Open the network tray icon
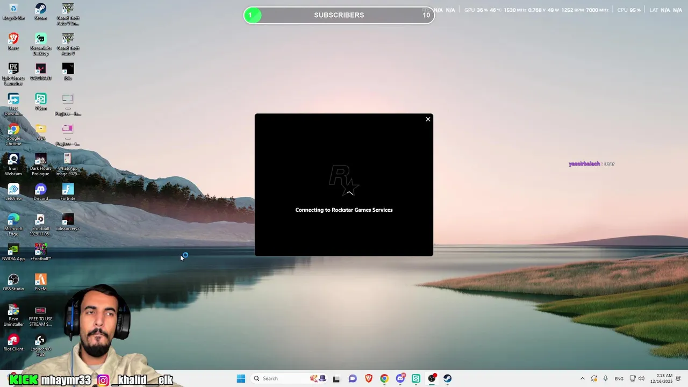 [633, 378]
